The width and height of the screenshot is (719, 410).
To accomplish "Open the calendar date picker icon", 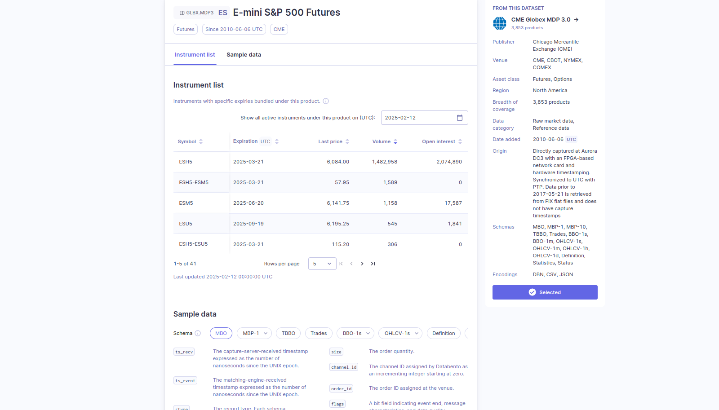I will pos(459,118).
